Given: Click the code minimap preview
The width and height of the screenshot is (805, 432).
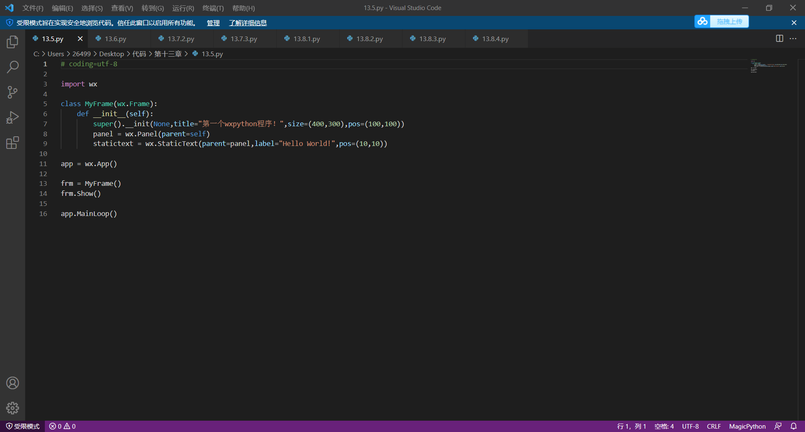Looking at the screenshot, I should [x=769, y=66].
